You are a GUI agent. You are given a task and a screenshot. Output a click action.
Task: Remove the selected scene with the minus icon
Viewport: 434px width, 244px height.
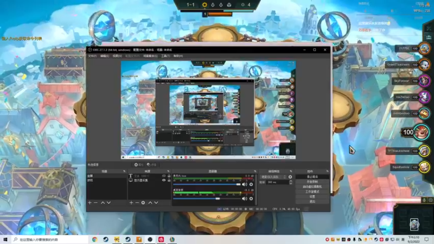pos(96,203)
